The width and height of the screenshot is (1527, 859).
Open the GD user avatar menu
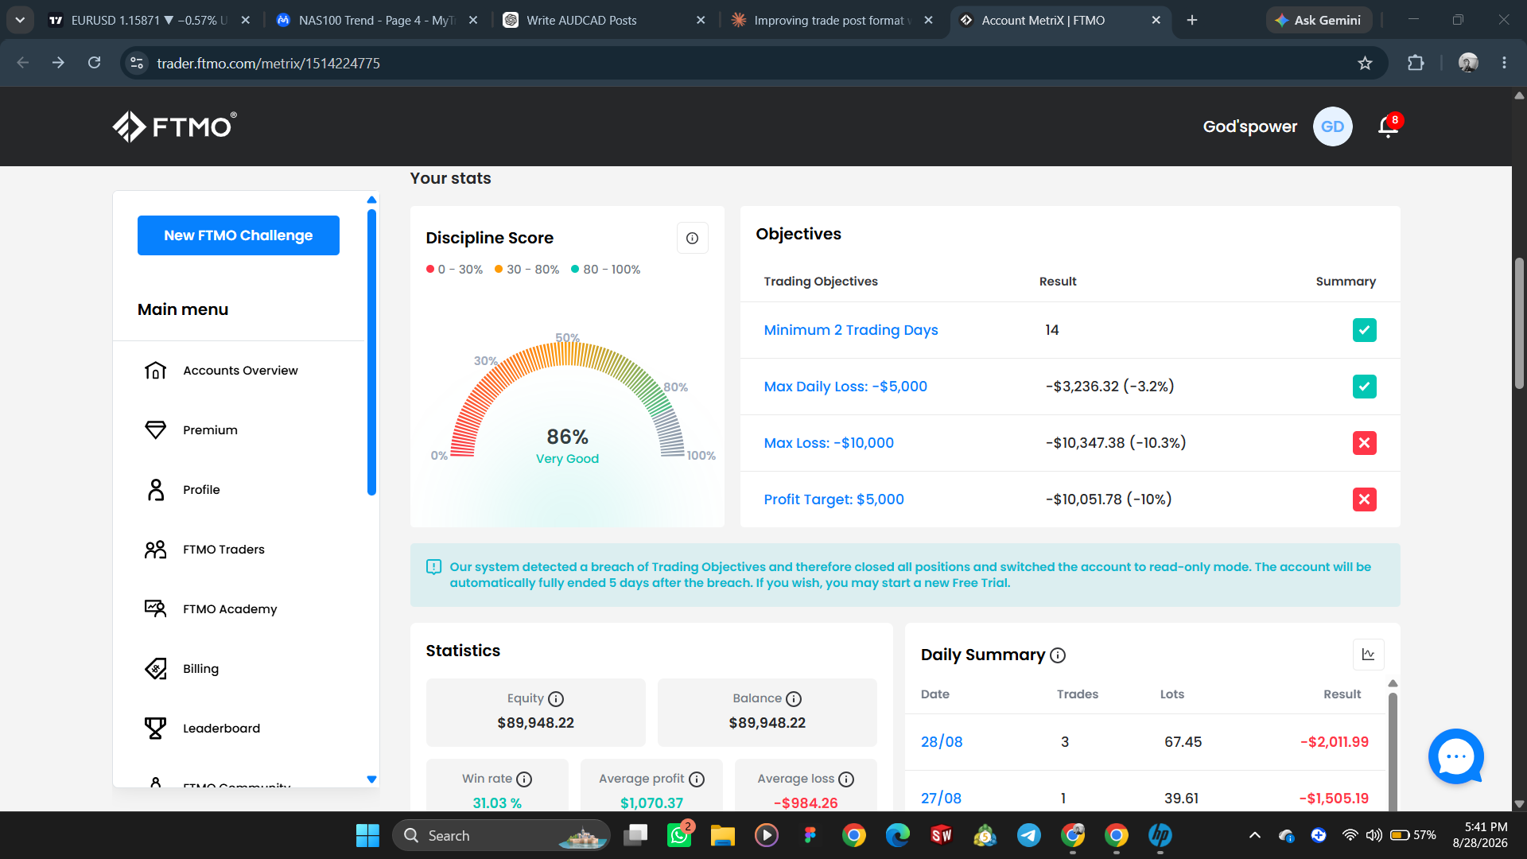1332,126
